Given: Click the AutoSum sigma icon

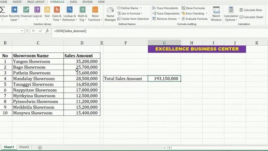Looking at the screenshot, I should click(2, 10).
